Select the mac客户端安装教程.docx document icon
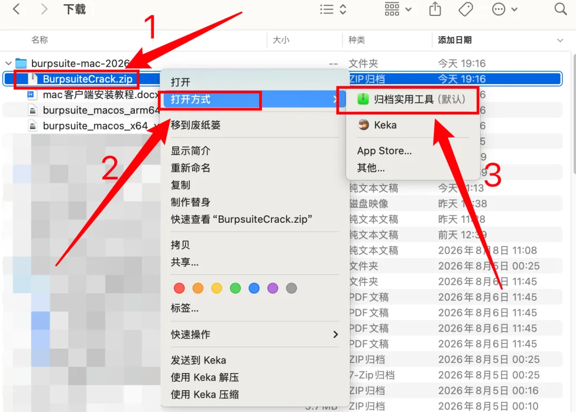Screen dimensions: 576x412 (31, 95)
